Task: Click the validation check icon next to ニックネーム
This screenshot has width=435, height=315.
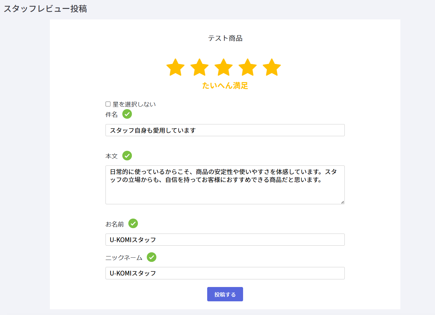Action: [x=152, y=257]
